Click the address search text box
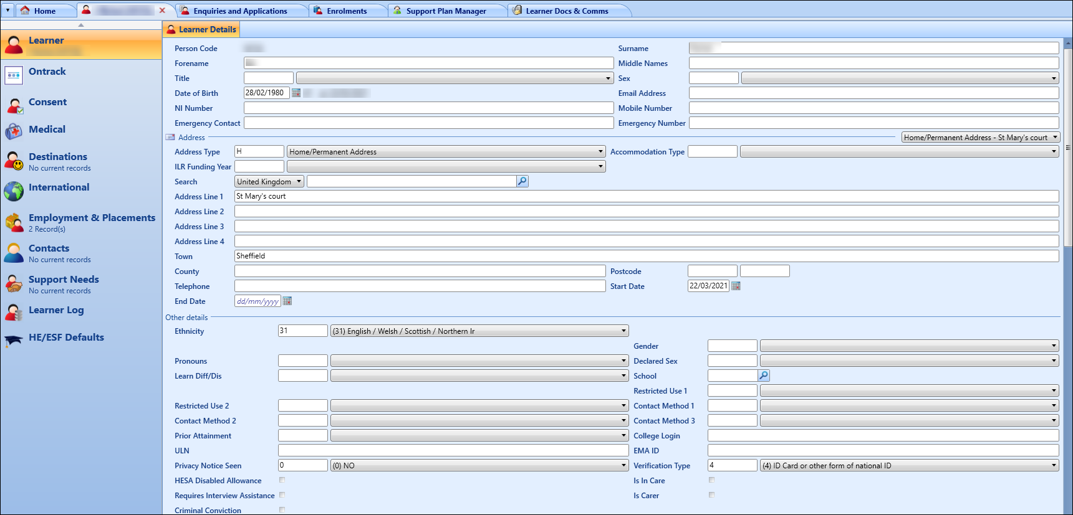1073x515 pixels. (411, 181)
